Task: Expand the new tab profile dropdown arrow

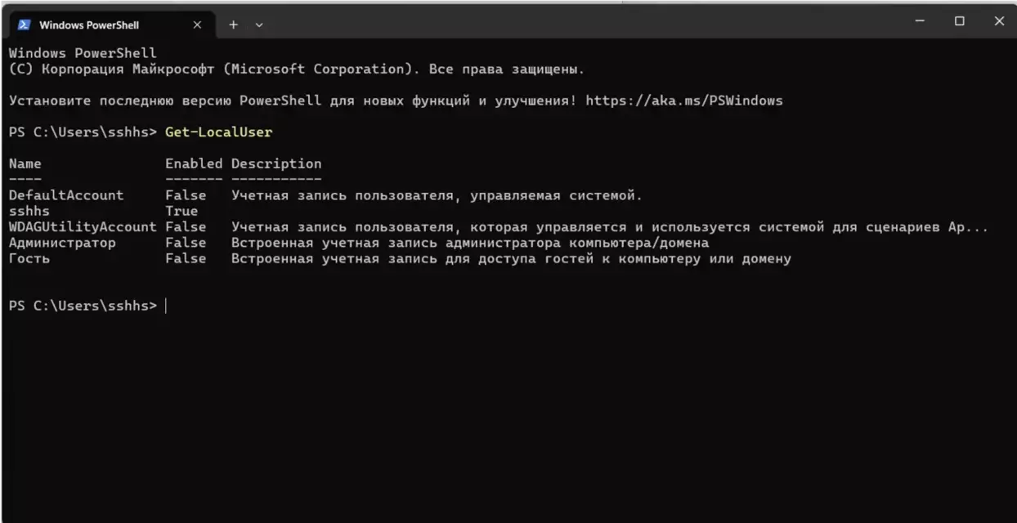Action: pyautogui.click(x=260, y=25)
